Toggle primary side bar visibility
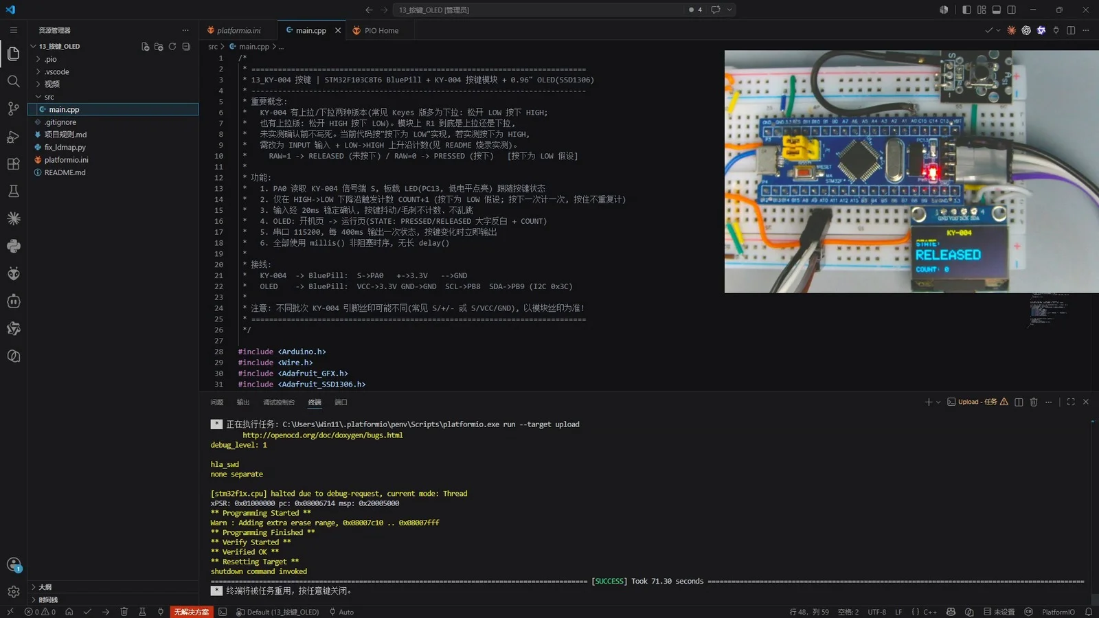The image size is (1099, 618). click(x=966, y=10)
